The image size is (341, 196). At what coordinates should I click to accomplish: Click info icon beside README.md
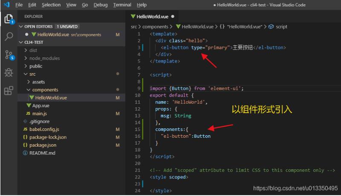tap(25, 153)
